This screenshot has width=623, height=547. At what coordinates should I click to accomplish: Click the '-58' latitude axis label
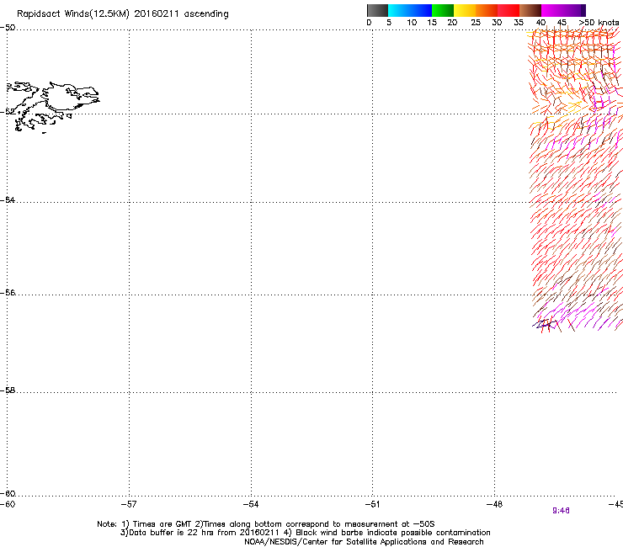[8, 390]
